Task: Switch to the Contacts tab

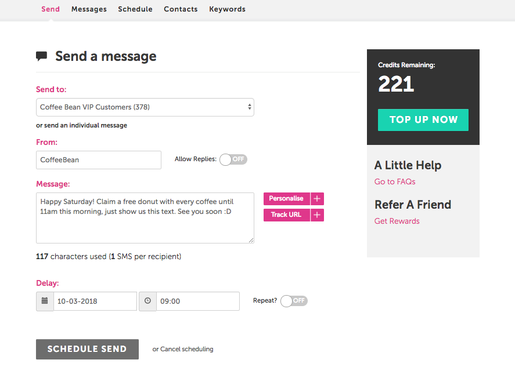Action: point(181,9)
